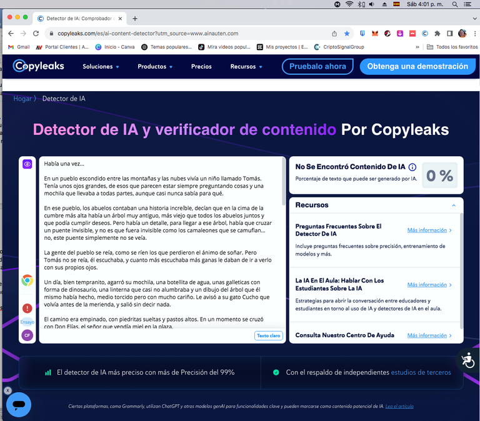The width and height of the screenshot is (480, 421).
Task: Open the info icon beside No Se Encontró Contenido
Action: (x=412, y=167)
